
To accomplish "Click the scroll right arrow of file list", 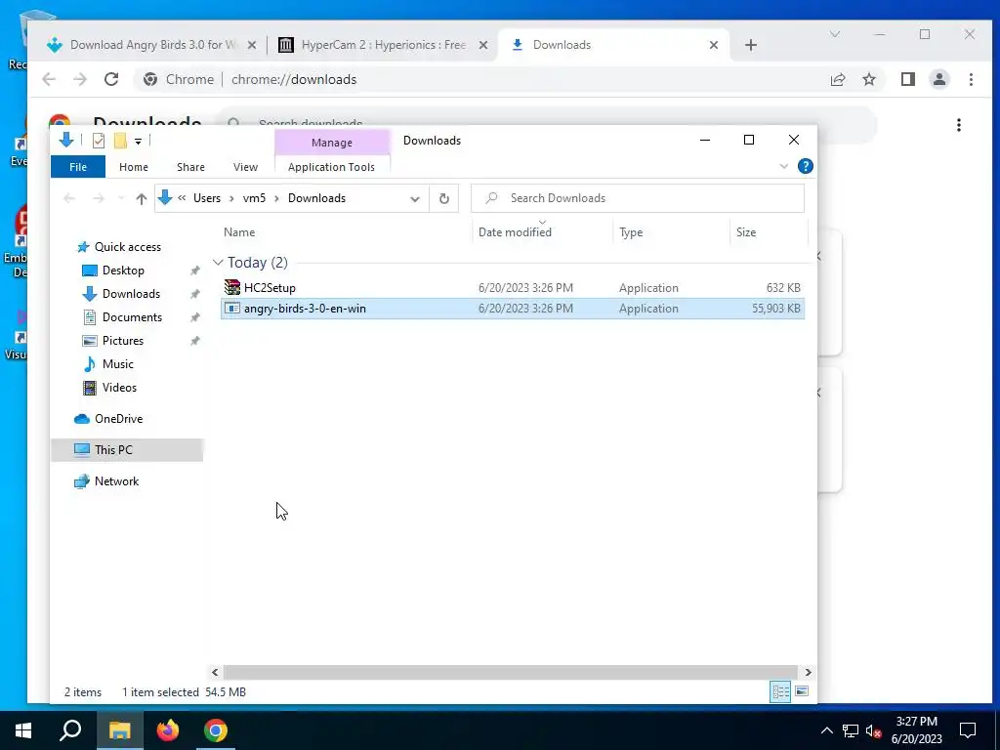I will click(808, 672).
